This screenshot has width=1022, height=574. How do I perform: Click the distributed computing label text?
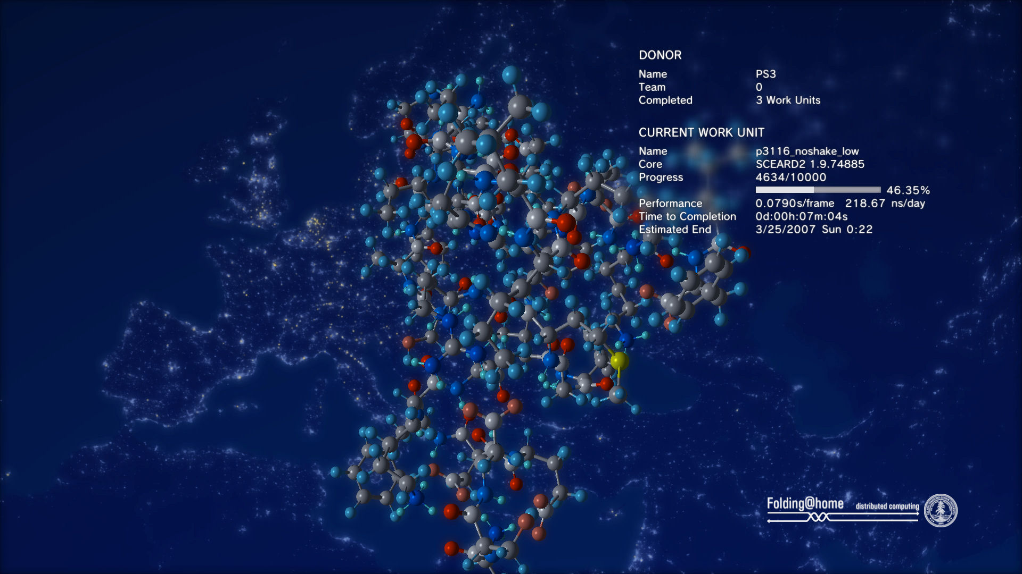click(x=887, y=506)
